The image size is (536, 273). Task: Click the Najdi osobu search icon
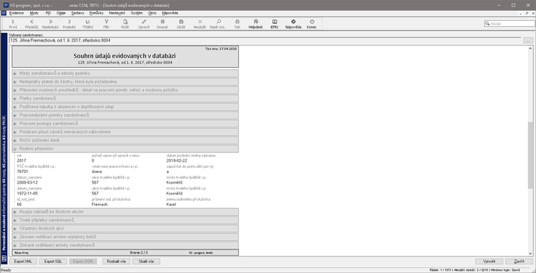coord(219,24)
